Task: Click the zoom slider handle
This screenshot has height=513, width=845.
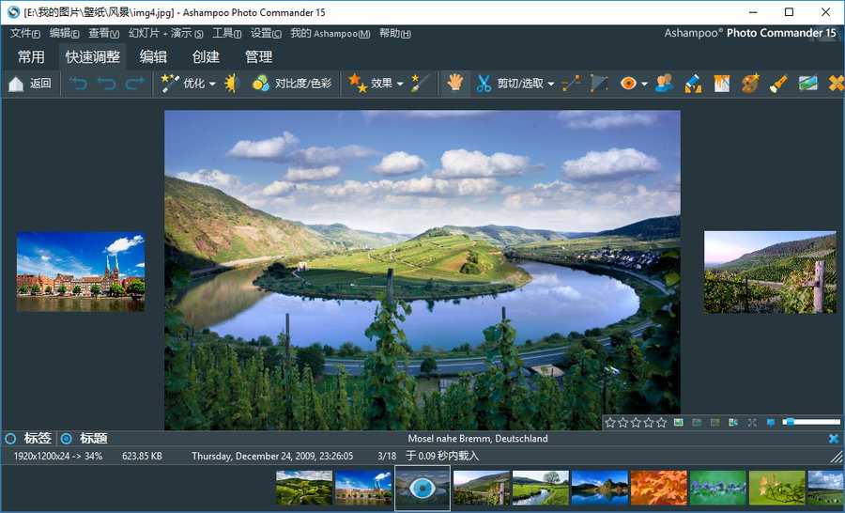Action: [789, 423]
